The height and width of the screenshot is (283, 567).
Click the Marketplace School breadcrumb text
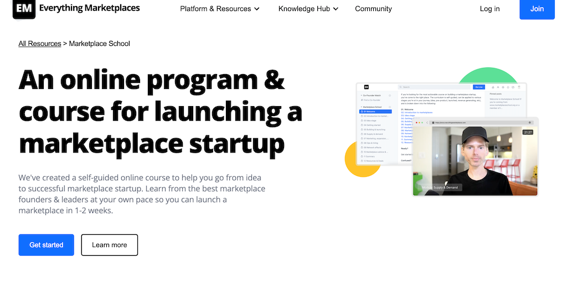pyautogui.click(x=100, y=44)
